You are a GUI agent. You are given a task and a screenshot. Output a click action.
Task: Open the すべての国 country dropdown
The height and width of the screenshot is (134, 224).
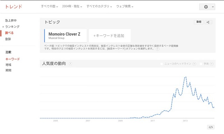[x=49, y=6]
